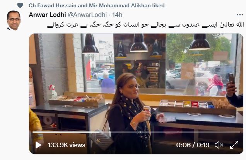Click the Urdu tweet text
The width and height of the screenshot is (246, 160).
(x=145, y=25)
